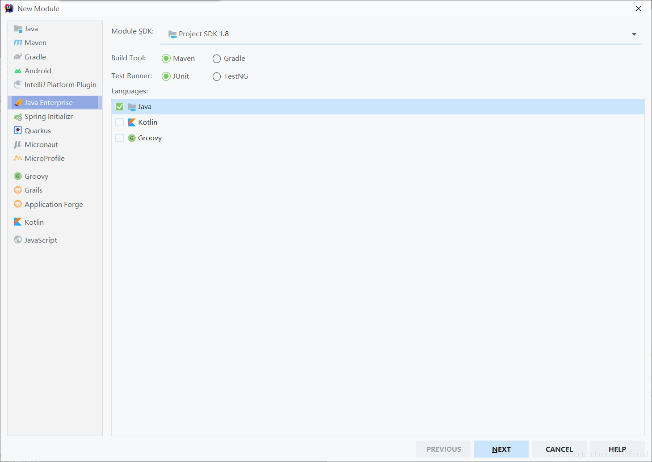This screenshot has width=652, height=462.
Task: Click the Project SDK 1.8 combo box
Action: (401, 34)
